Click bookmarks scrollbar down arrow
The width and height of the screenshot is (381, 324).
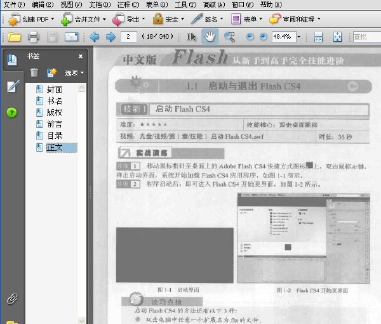pyautogui.click(x=82, y=321)
